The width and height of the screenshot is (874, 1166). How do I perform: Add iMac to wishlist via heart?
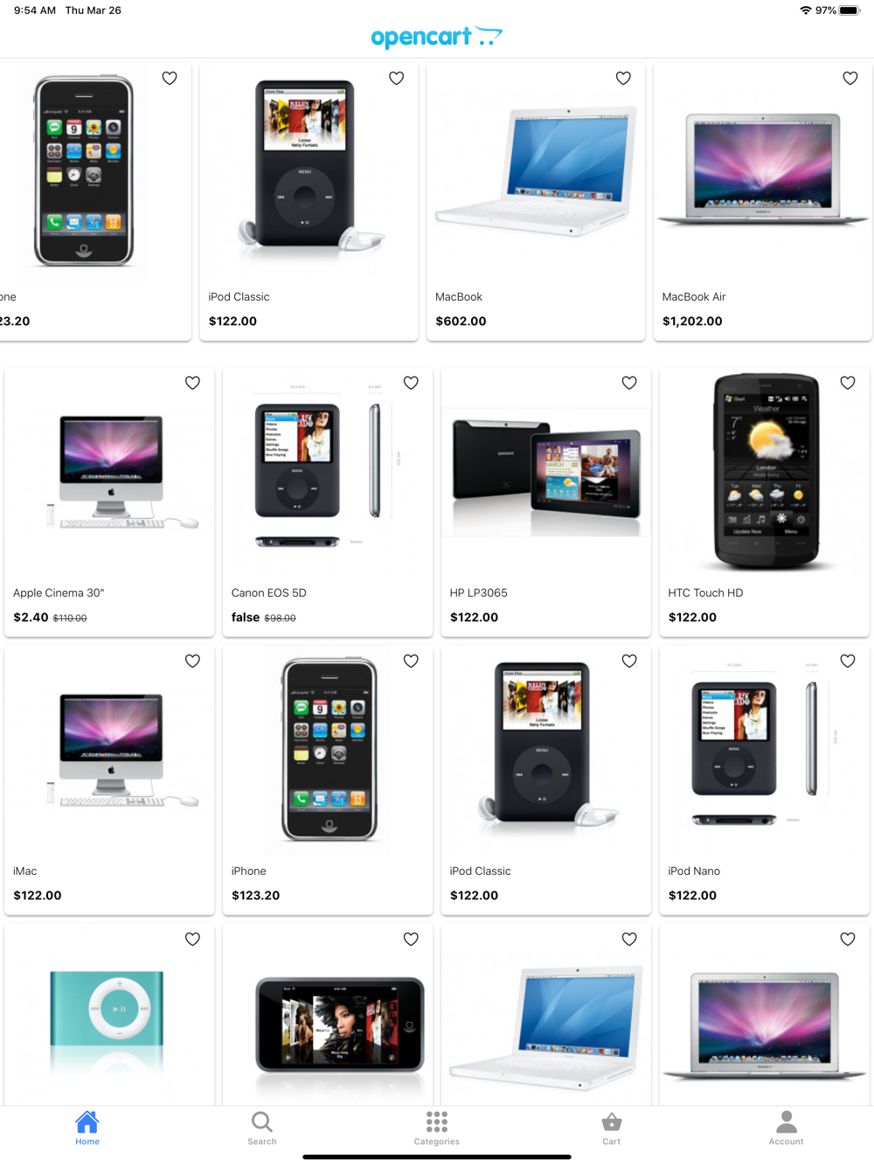coord(192,661)
